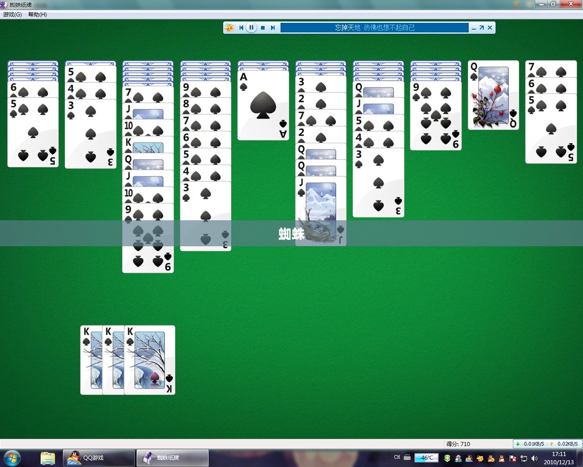583x467 pixels.
Task: Click the 46°C temperature gadget
Action: click(427, 458)
